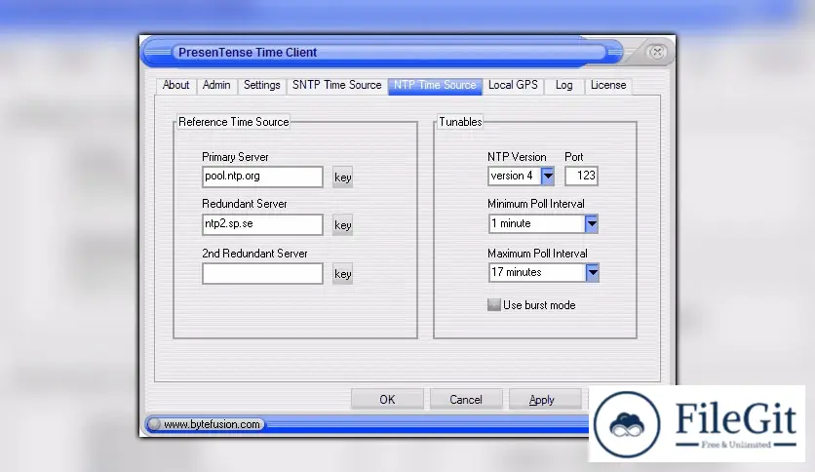
Task: Switch to the Local GPS tab
Action: [513, 85]
